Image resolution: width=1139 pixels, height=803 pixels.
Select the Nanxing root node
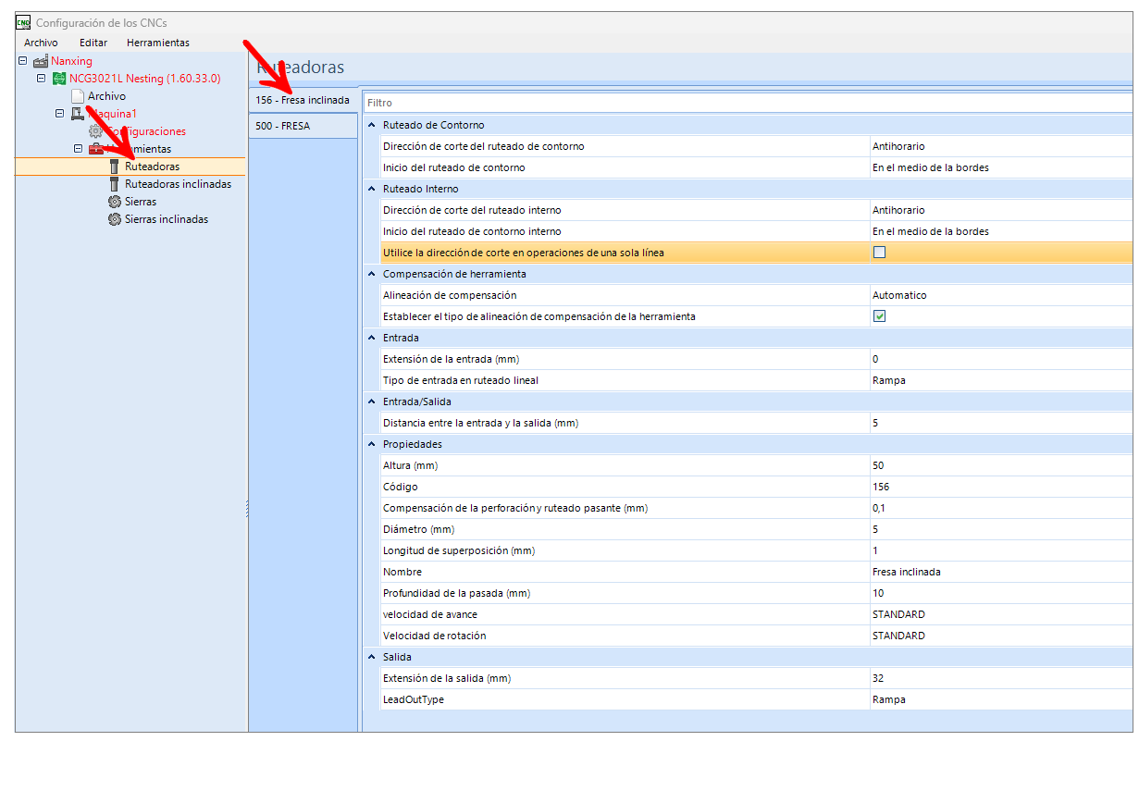point(71,61)
